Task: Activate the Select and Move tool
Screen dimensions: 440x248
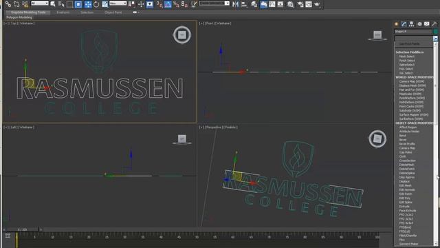Action: (x=88, y=4)
